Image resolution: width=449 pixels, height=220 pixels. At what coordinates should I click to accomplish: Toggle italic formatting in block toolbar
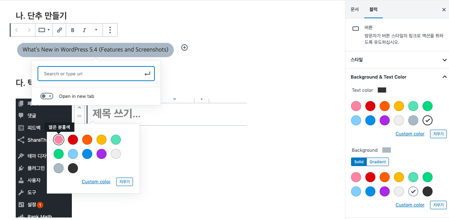point(84,30)
